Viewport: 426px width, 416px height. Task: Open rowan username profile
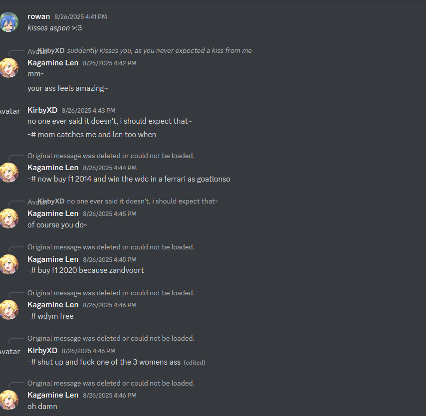[38, 16]
